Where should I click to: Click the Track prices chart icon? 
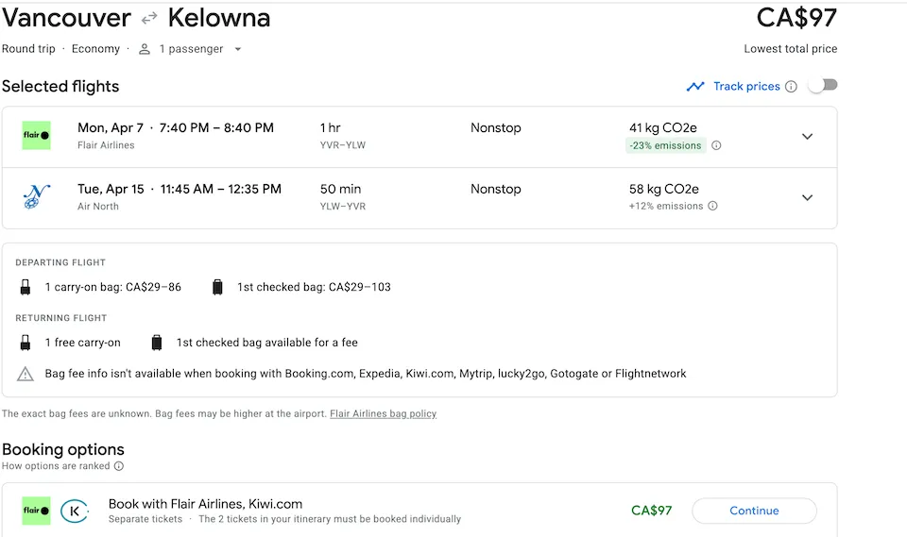[x=695, y=87]
